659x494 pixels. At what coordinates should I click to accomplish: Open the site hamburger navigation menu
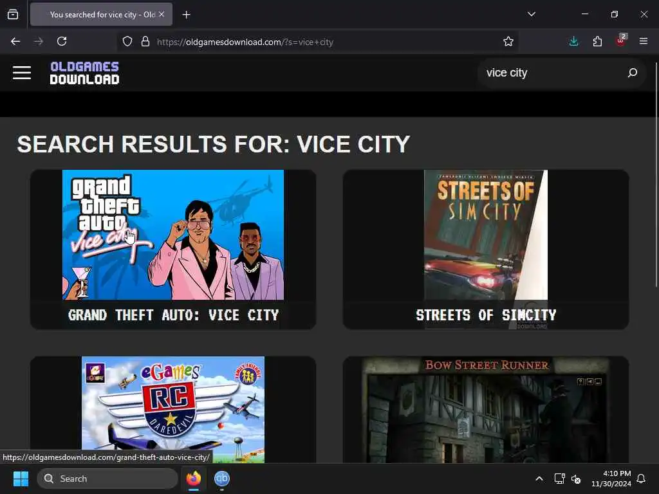(x=22, y=73)
